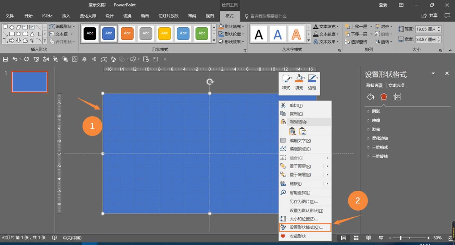Viewport: 455px width, 245px height.
Task: Click the Redo icon in quick access toolbar
Action: pyautogui.click(x=26, y=59)
